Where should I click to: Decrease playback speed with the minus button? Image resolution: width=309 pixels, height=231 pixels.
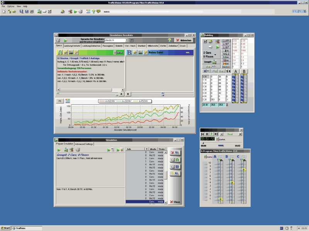[x=222, y=134]
